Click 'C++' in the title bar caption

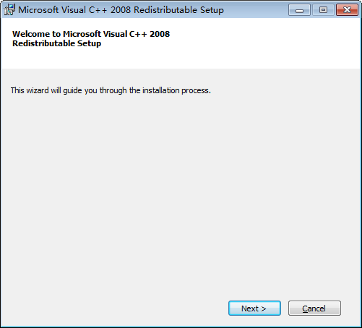click(98, 10)
